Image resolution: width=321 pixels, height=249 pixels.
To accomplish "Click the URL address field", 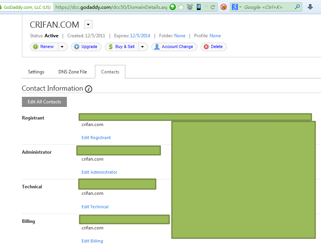I will click(111, 7).
